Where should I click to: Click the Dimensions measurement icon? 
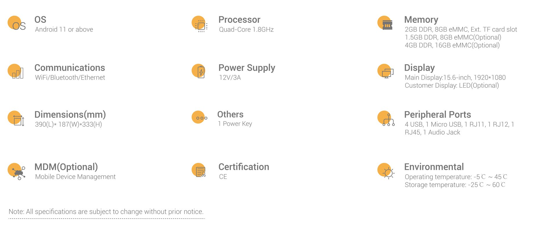coord(16,119)
